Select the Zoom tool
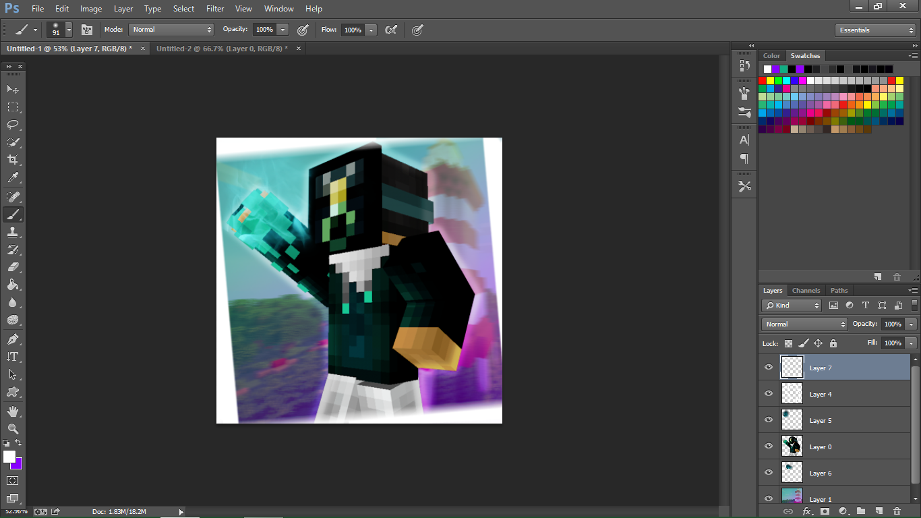 click(13, 428)
